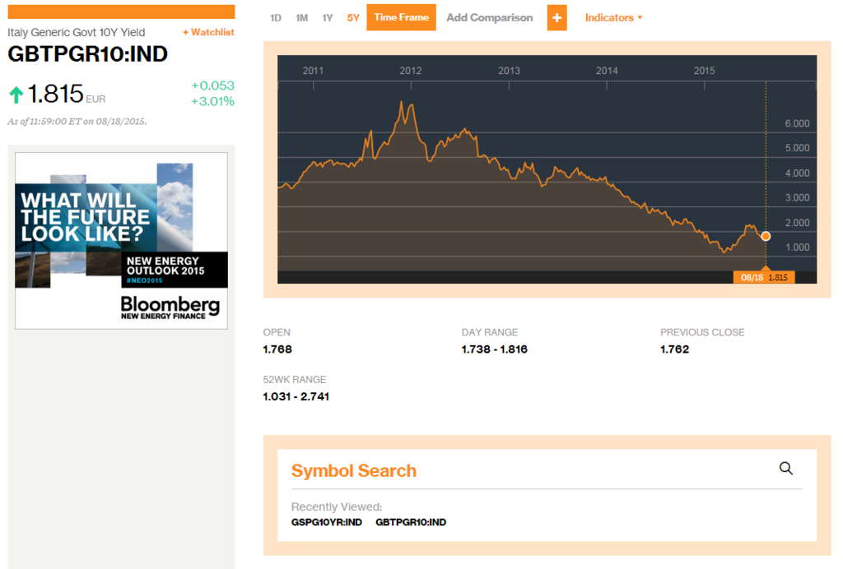Click the 2012 yield peak on chart
Image resolution: width=843 pixels, height=569 pixels.
401,102
